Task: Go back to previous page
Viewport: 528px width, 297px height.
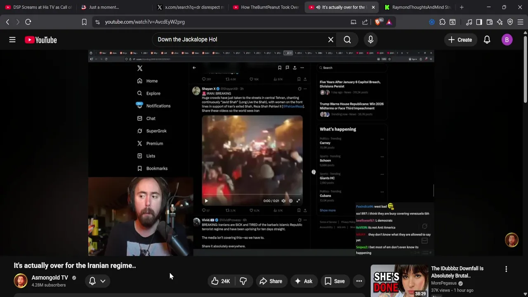Action: point(7,22)
